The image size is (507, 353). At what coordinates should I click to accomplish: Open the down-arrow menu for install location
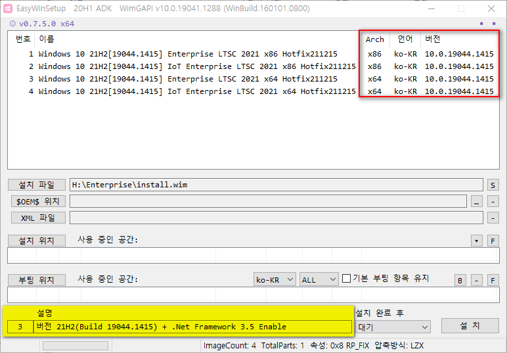[477, 241]
